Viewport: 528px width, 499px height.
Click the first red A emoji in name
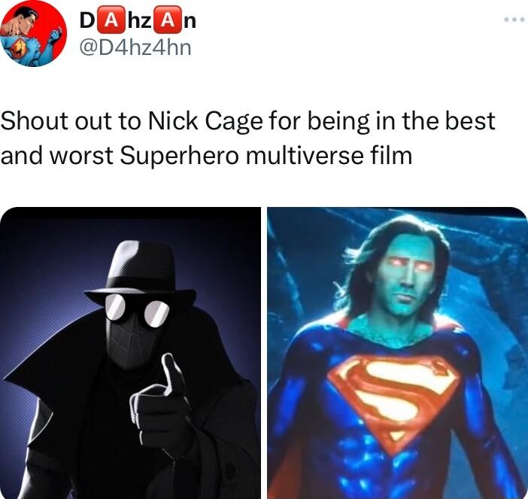[111, 21]
